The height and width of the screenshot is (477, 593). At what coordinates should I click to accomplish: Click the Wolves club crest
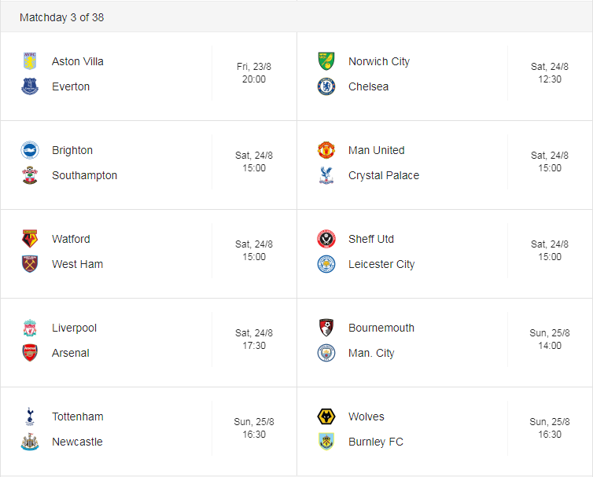tap(326, 416)
